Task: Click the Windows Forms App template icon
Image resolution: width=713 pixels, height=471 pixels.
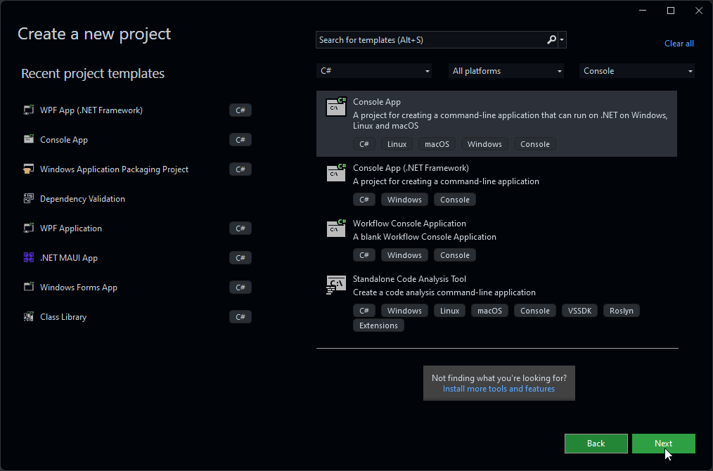Action: point(29,287)
